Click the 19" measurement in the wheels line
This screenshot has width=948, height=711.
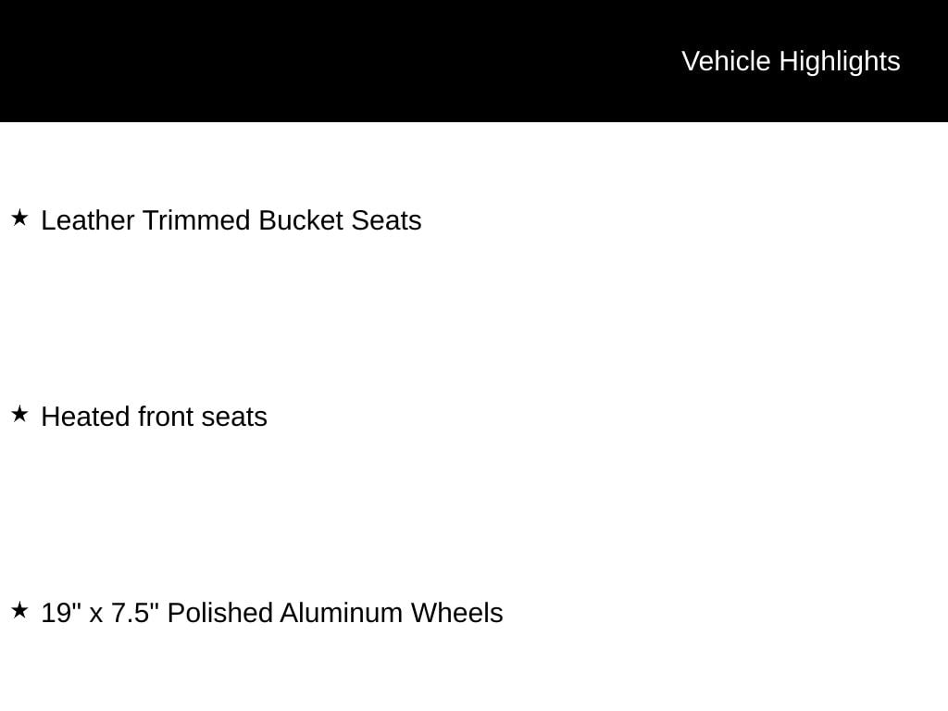coord(61,613)
